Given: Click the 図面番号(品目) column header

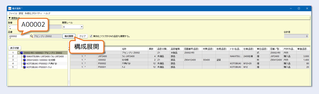Looking at the screenshot, I should pos(193,49).
